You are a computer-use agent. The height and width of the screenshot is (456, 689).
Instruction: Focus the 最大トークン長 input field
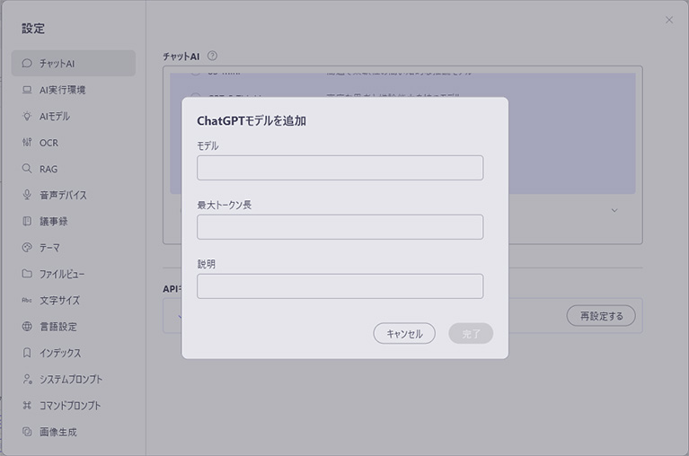coord(340,227)
